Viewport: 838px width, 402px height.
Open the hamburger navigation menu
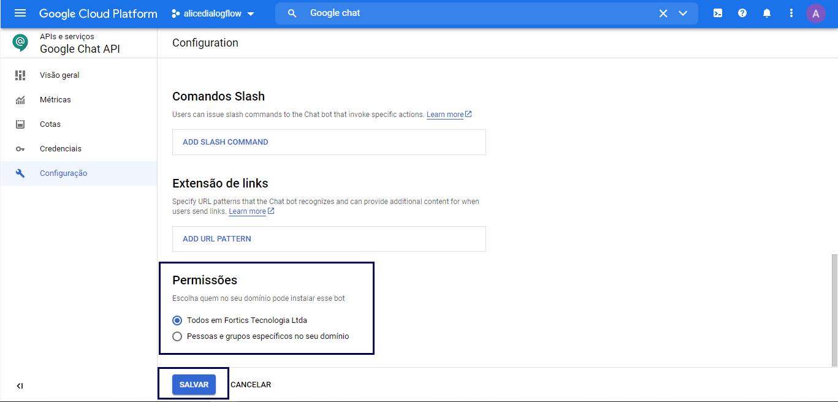[20, 13]
